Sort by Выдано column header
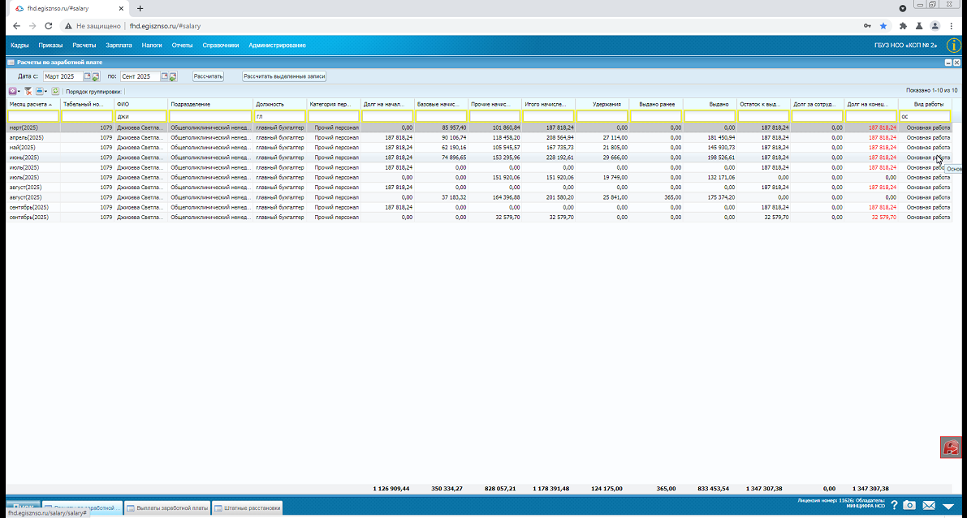The image size is (967, 518). (710, 104)
